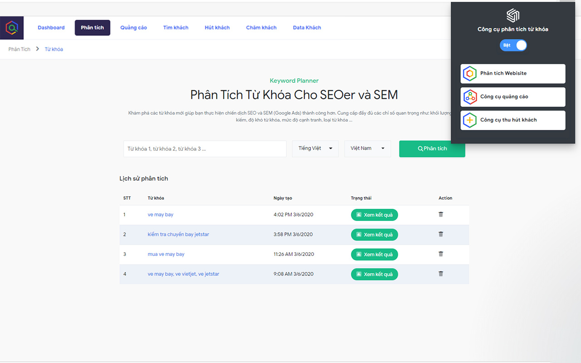The width and height of the screenshot is (581, 363).
Task: Click the Action column header
Action: (445, 198)
